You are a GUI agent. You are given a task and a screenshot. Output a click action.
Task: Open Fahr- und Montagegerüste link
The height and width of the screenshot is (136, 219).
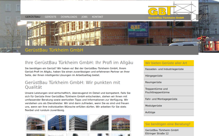[169, 99]
